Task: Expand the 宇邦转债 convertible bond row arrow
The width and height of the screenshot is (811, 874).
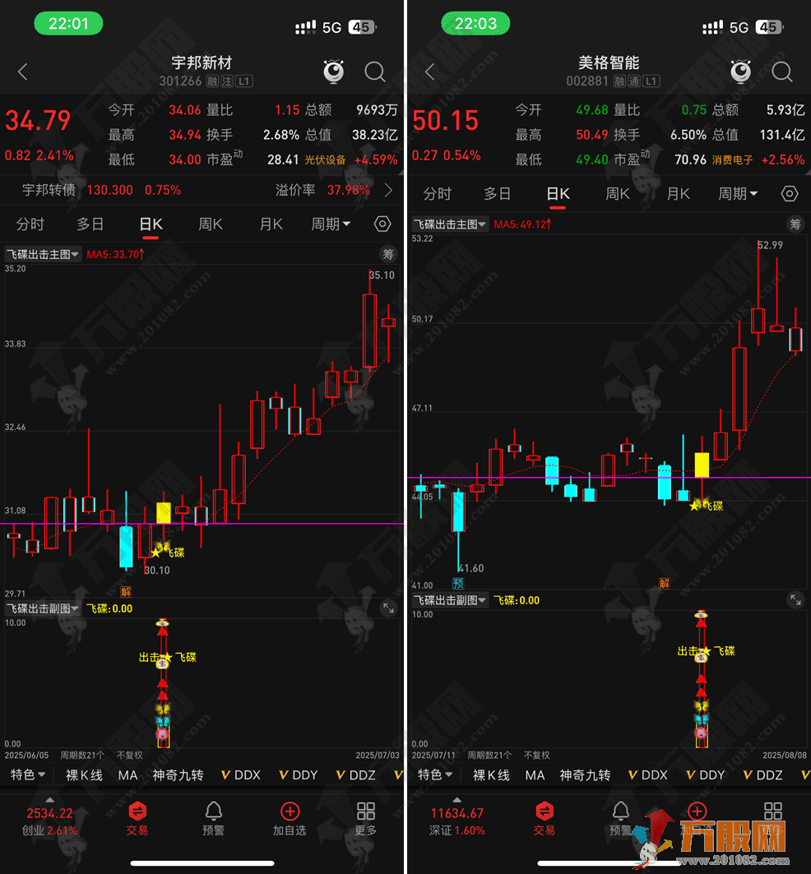Action: 389,191
